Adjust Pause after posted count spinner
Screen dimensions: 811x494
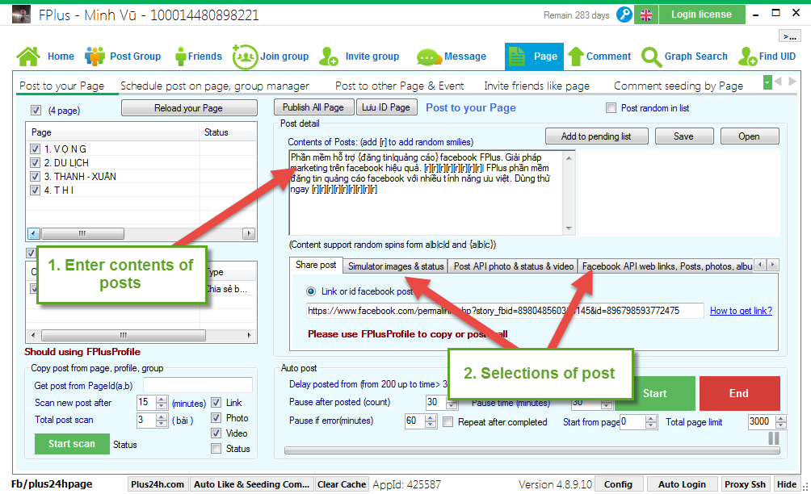tap(452, 403)
